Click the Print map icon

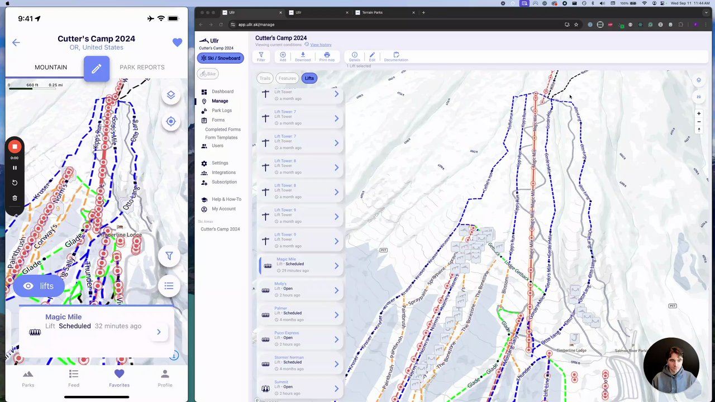click(x=327, y=56)
